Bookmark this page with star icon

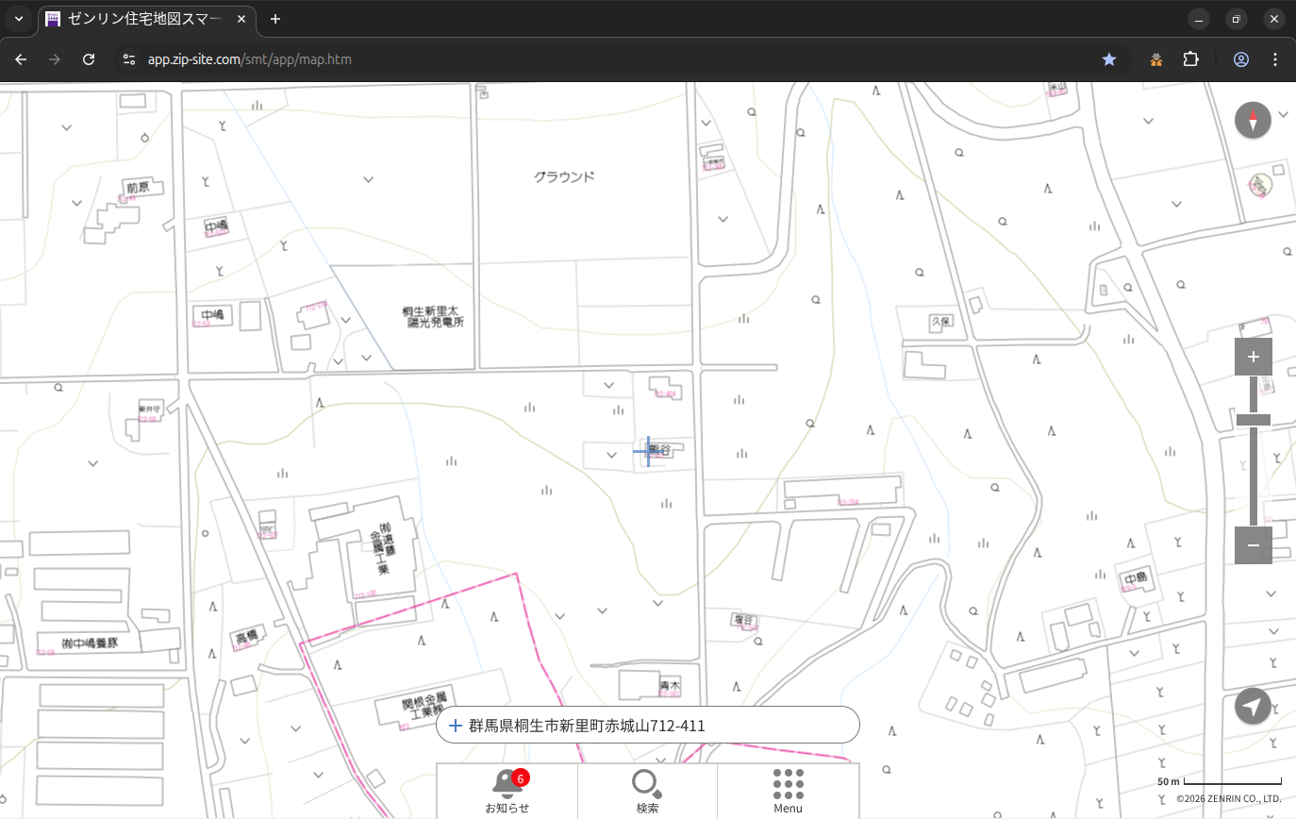(1109, 59)
